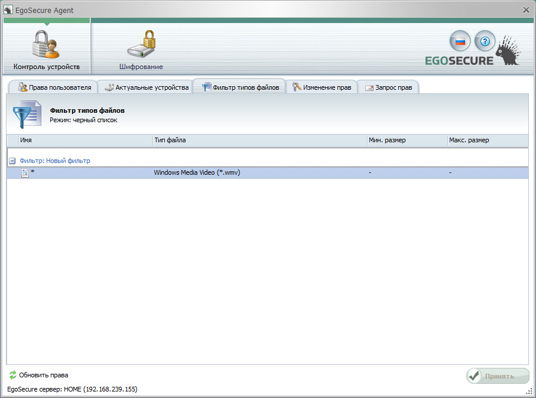Open the Запрос прав tab
536x398 pixels.
click(x=388, y=87)
